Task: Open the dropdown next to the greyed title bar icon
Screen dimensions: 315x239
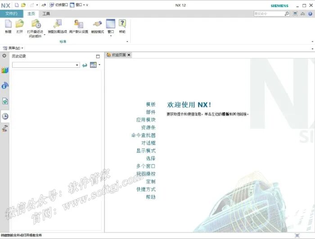Action: point(37,5)
